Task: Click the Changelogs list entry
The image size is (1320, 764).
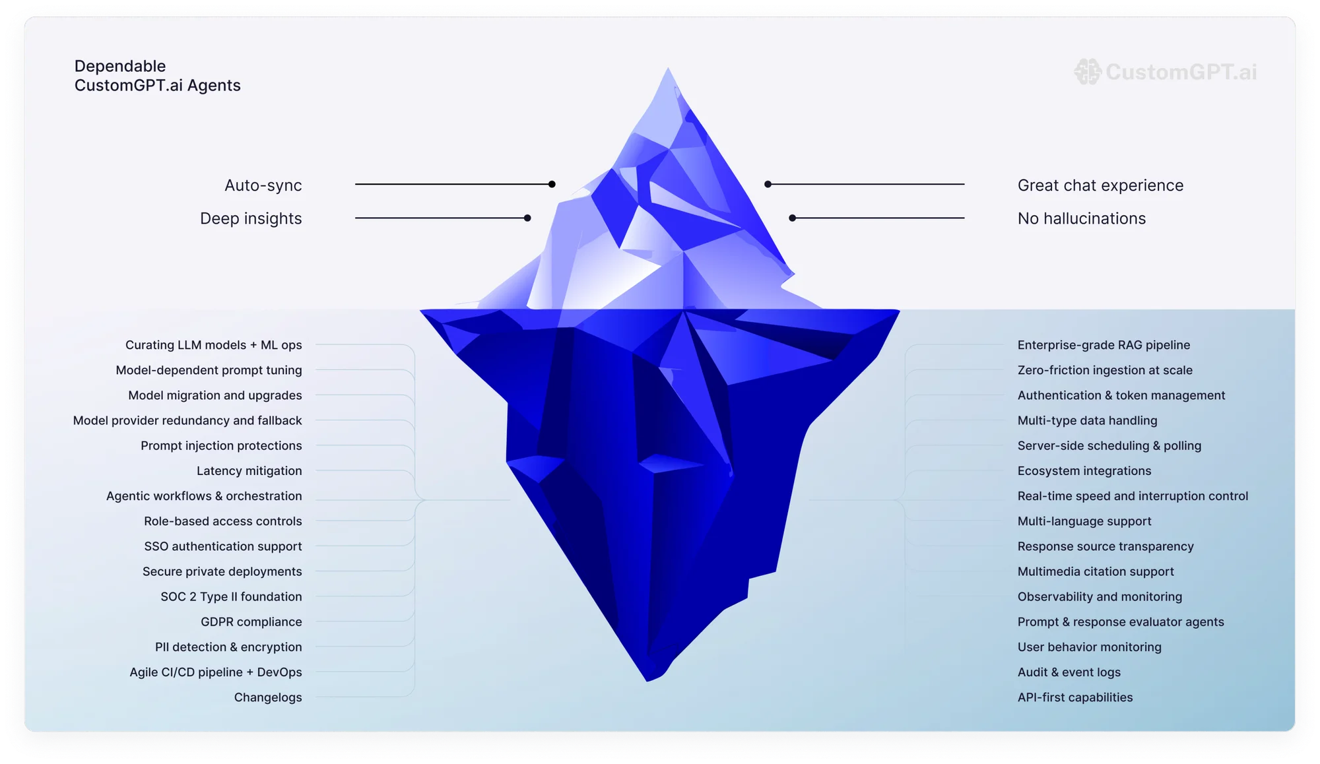Action: (x=268, y=697)
